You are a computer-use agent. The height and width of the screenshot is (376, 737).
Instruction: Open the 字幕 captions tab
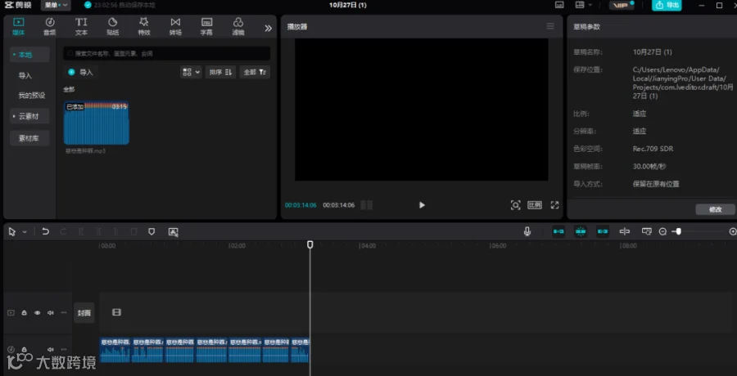click(206, 26)
